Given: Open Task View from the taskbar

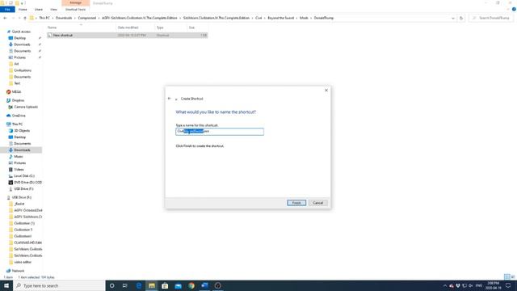Looking at the screenshot, I should coord(125,285).
